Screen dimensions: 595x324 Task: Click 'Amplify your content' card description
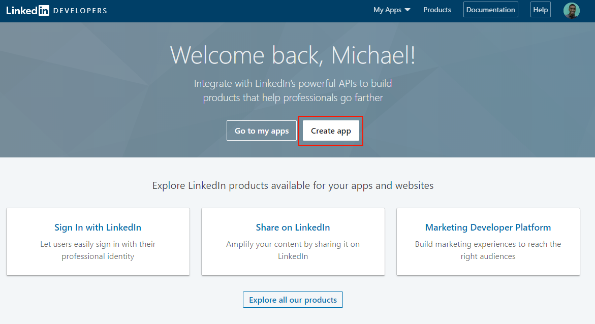[x=293, y=250]
